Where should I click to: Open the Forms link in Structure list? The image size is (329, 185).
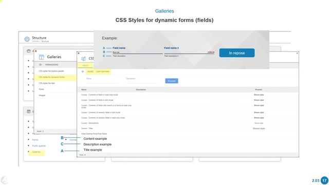pyautogui.click(x=35, y=140)
